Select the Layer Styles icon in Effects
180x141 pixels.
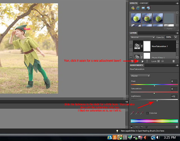(x=138, y=8)
